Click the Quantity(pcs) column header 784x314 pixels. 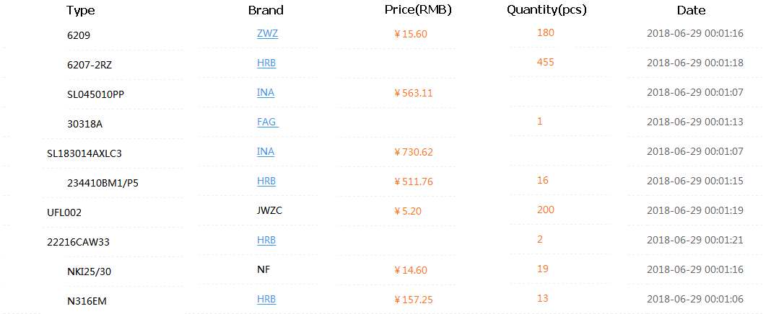546,10
